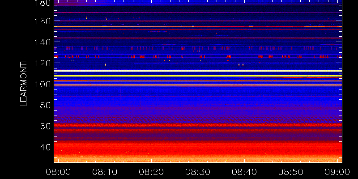Viewport: 358px width, 179px height.
Task: Click the 08:50 time axis label
Action: point(290,172)
